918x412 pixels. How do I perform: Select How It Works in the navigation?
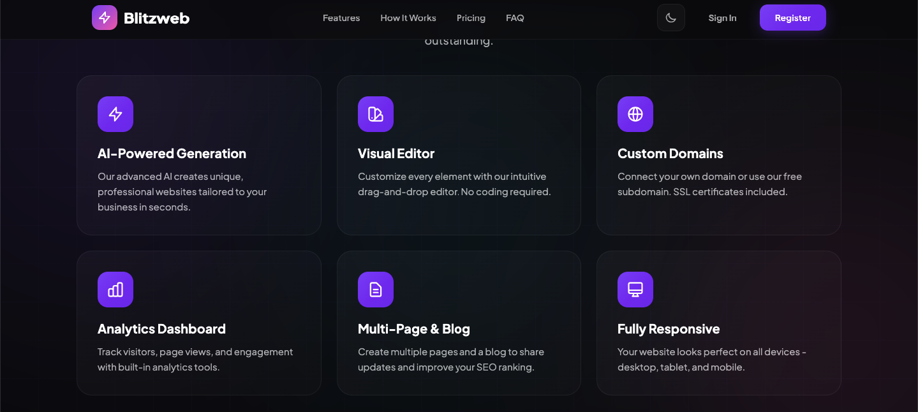click(408, 18)
